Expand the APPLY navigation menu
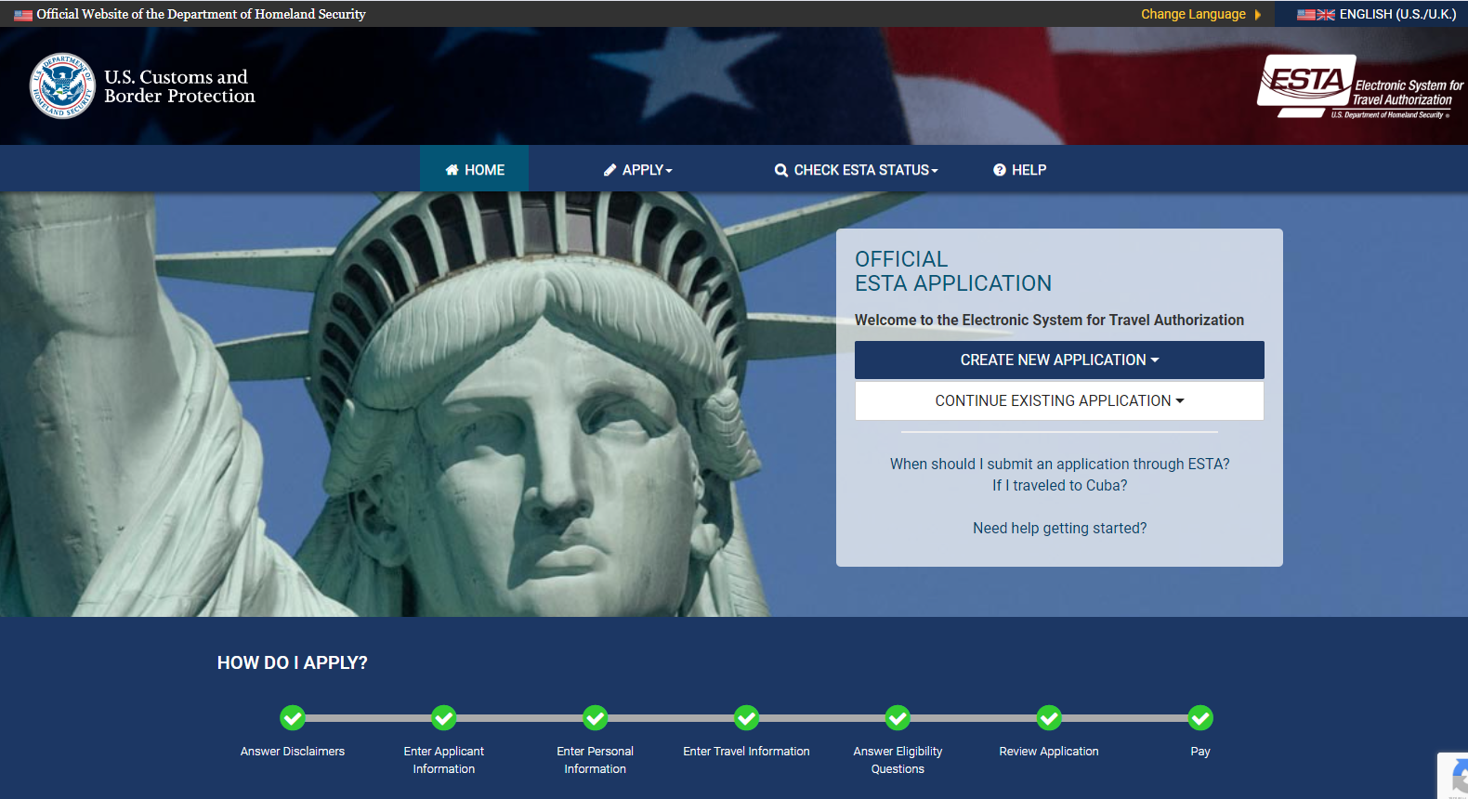This screenshot has height=799, width=1468. pos(637,170)
